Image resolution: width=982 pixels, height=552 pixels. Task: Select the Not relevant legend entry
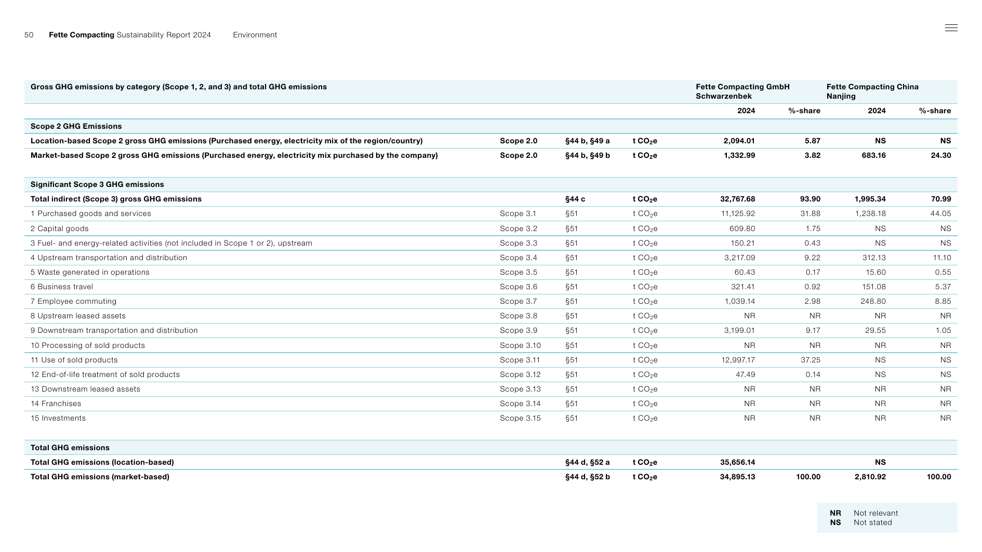(x=864, y=513)
